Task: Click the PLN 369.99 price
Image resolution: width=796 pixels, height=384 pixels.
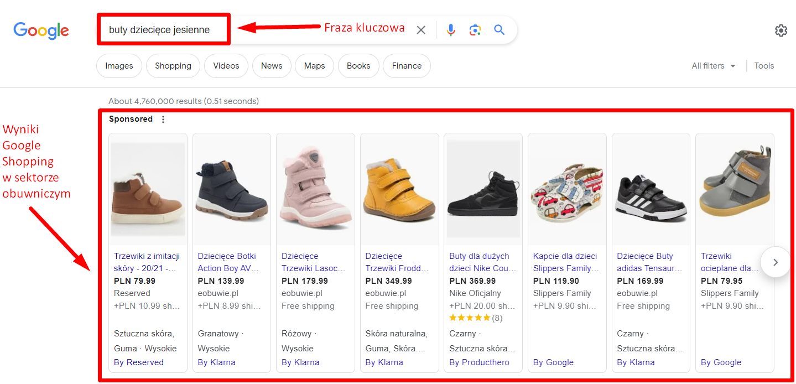Action: click(x=472, y=281)
